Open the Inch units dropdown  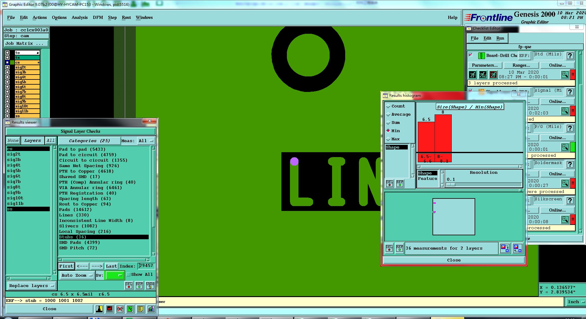(x=576, y=302)
